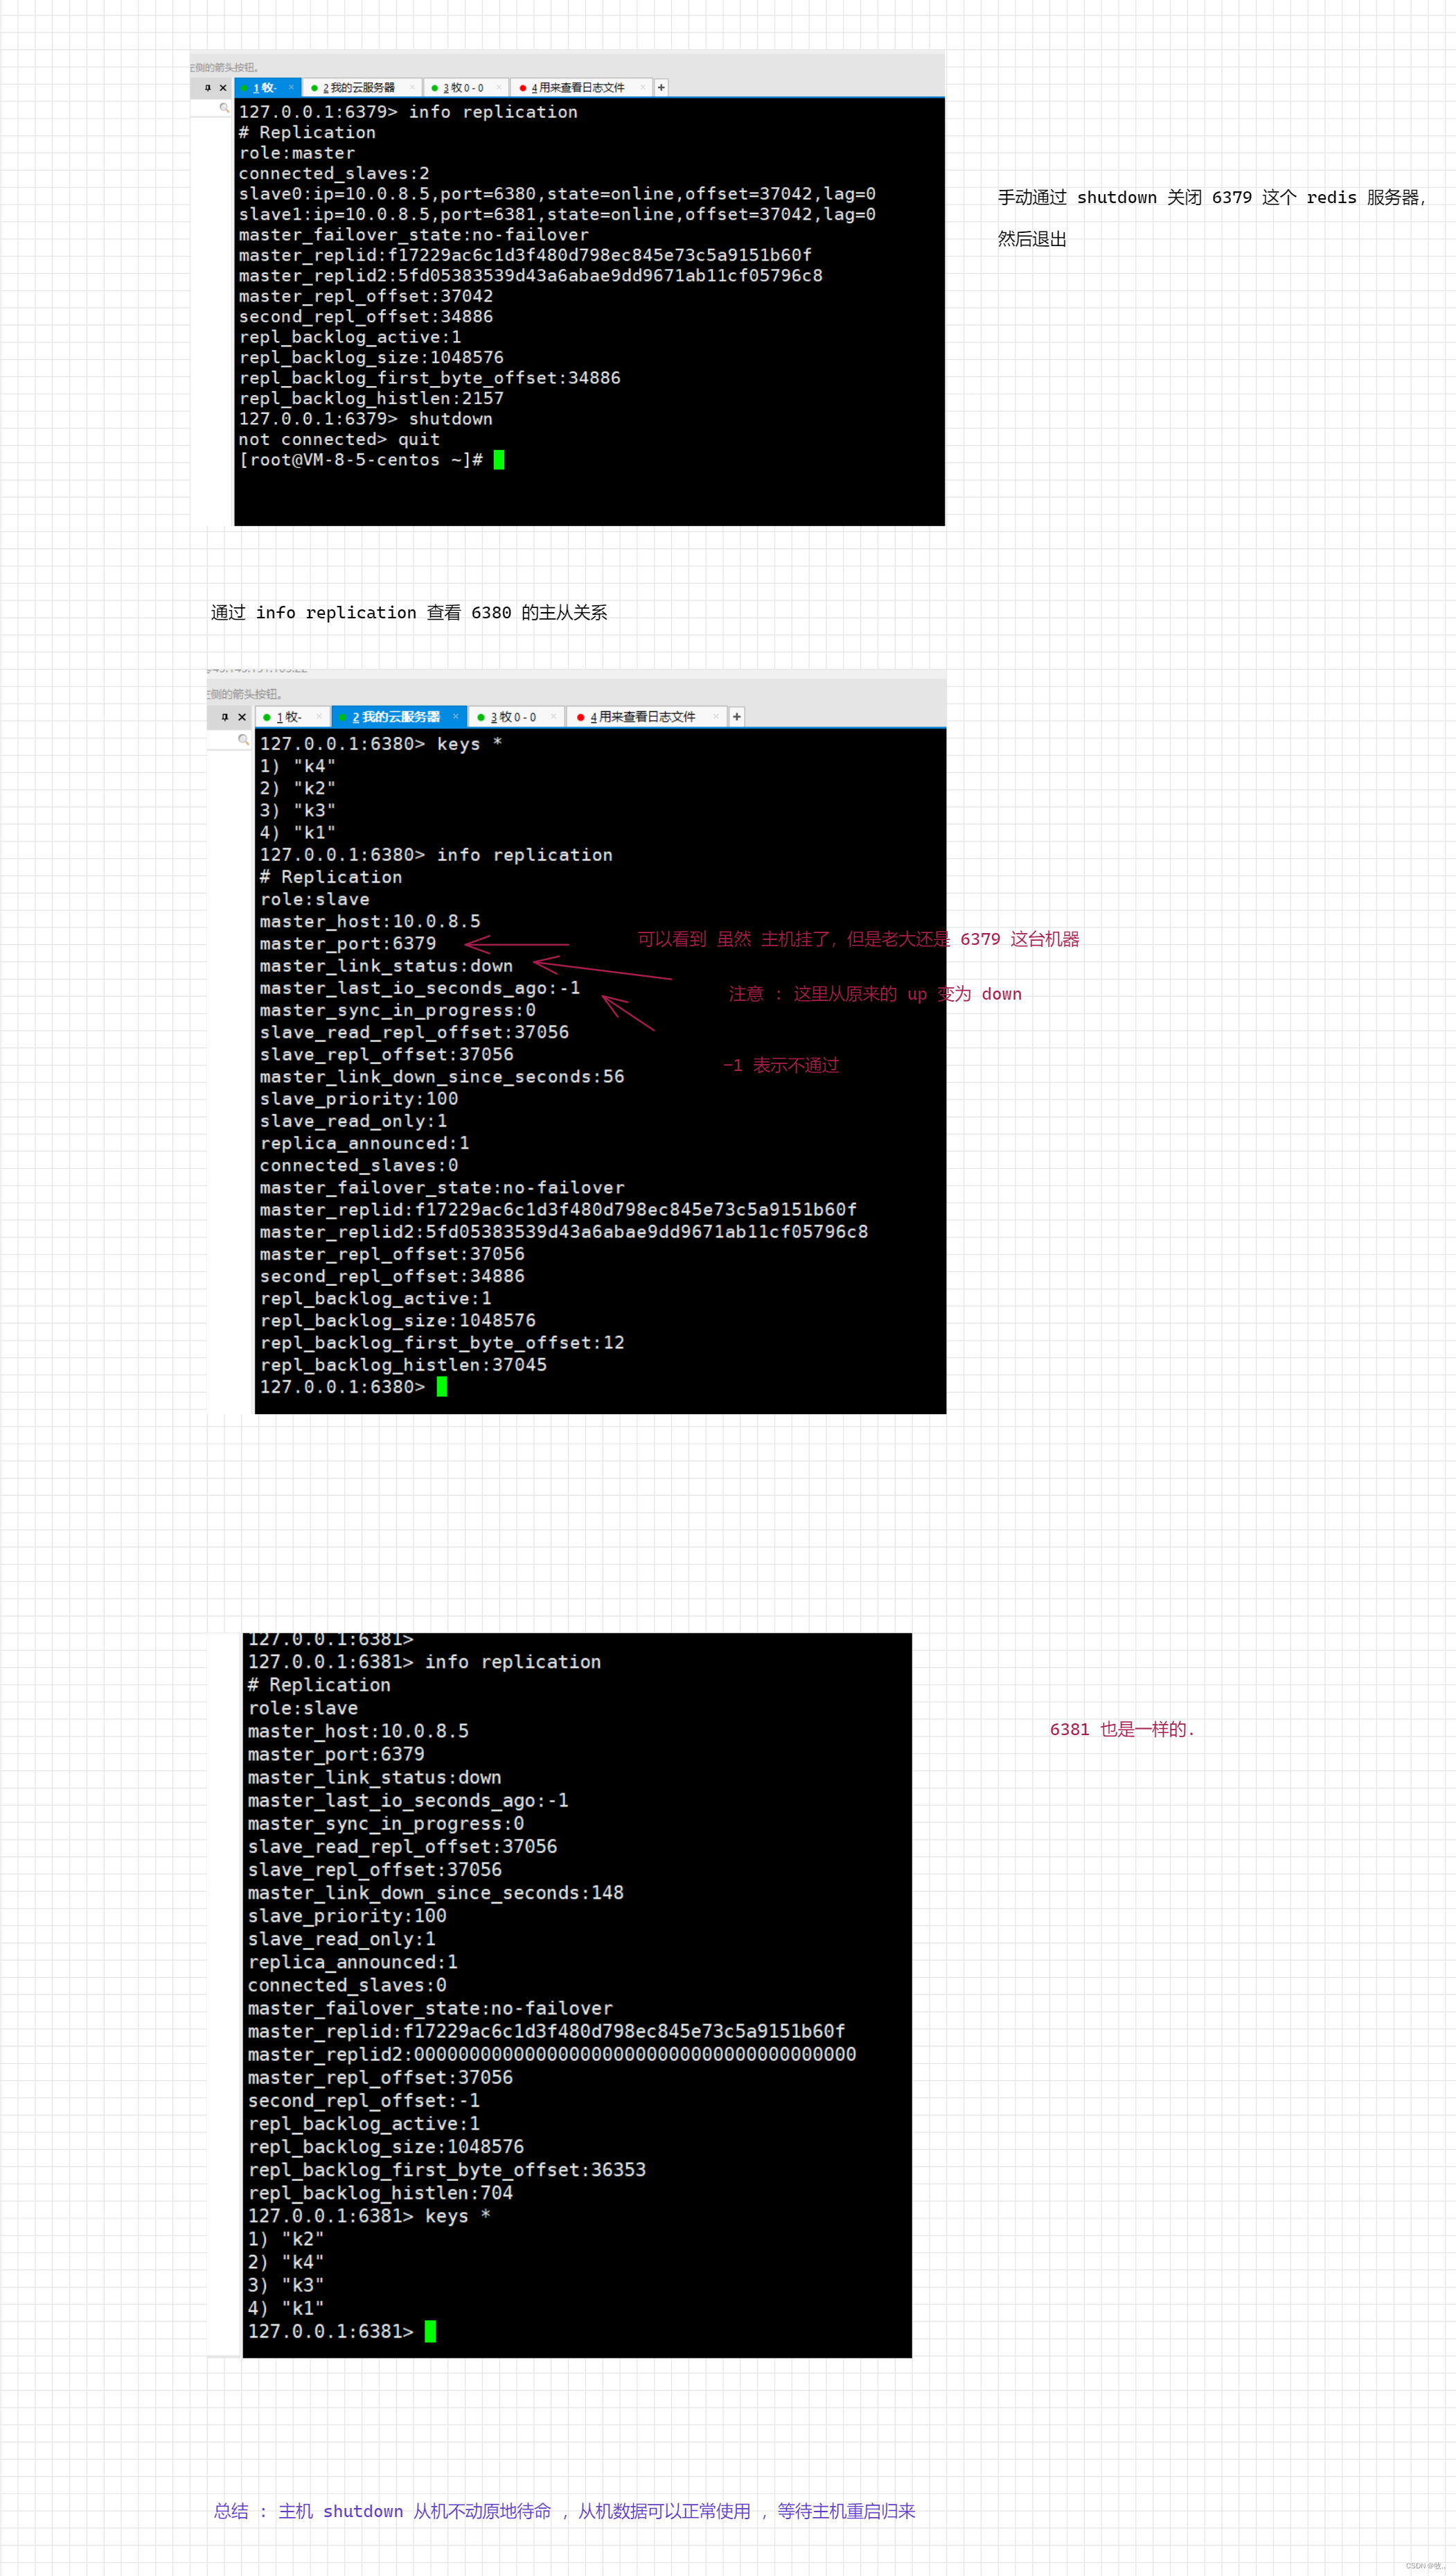Click text 'role:master' in top terminal
Screen dimensions: 1456x2576
pyautogui.click(x=297, y=153)
